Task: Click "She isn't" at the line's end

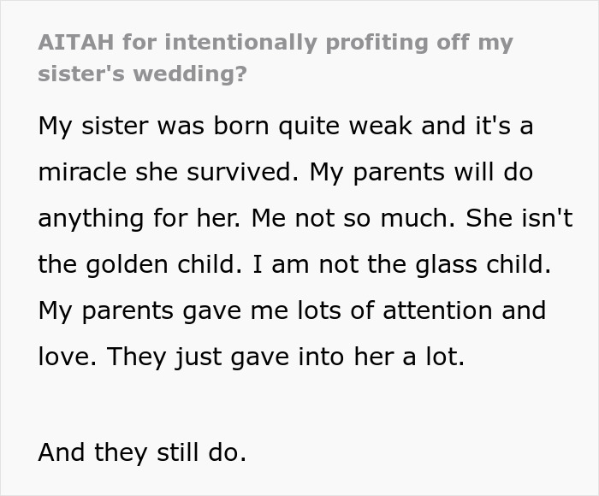Action: pyautogui.click(x=519, y=219)
